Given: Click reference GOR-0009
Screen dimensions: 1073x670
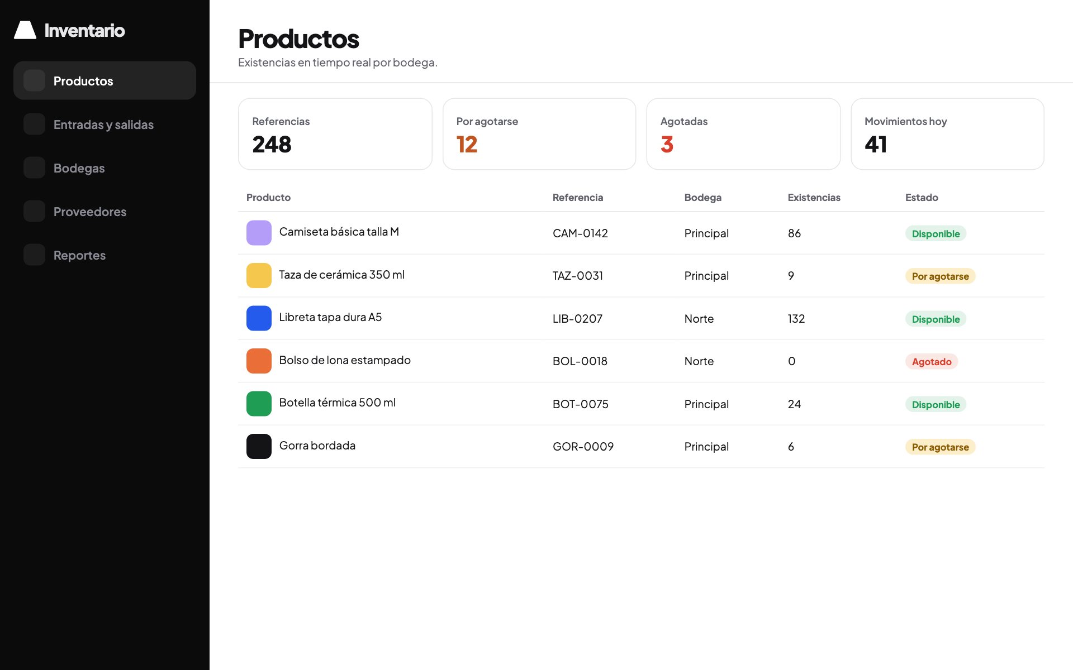Looking at the screenshot, I should coord(583,447).
